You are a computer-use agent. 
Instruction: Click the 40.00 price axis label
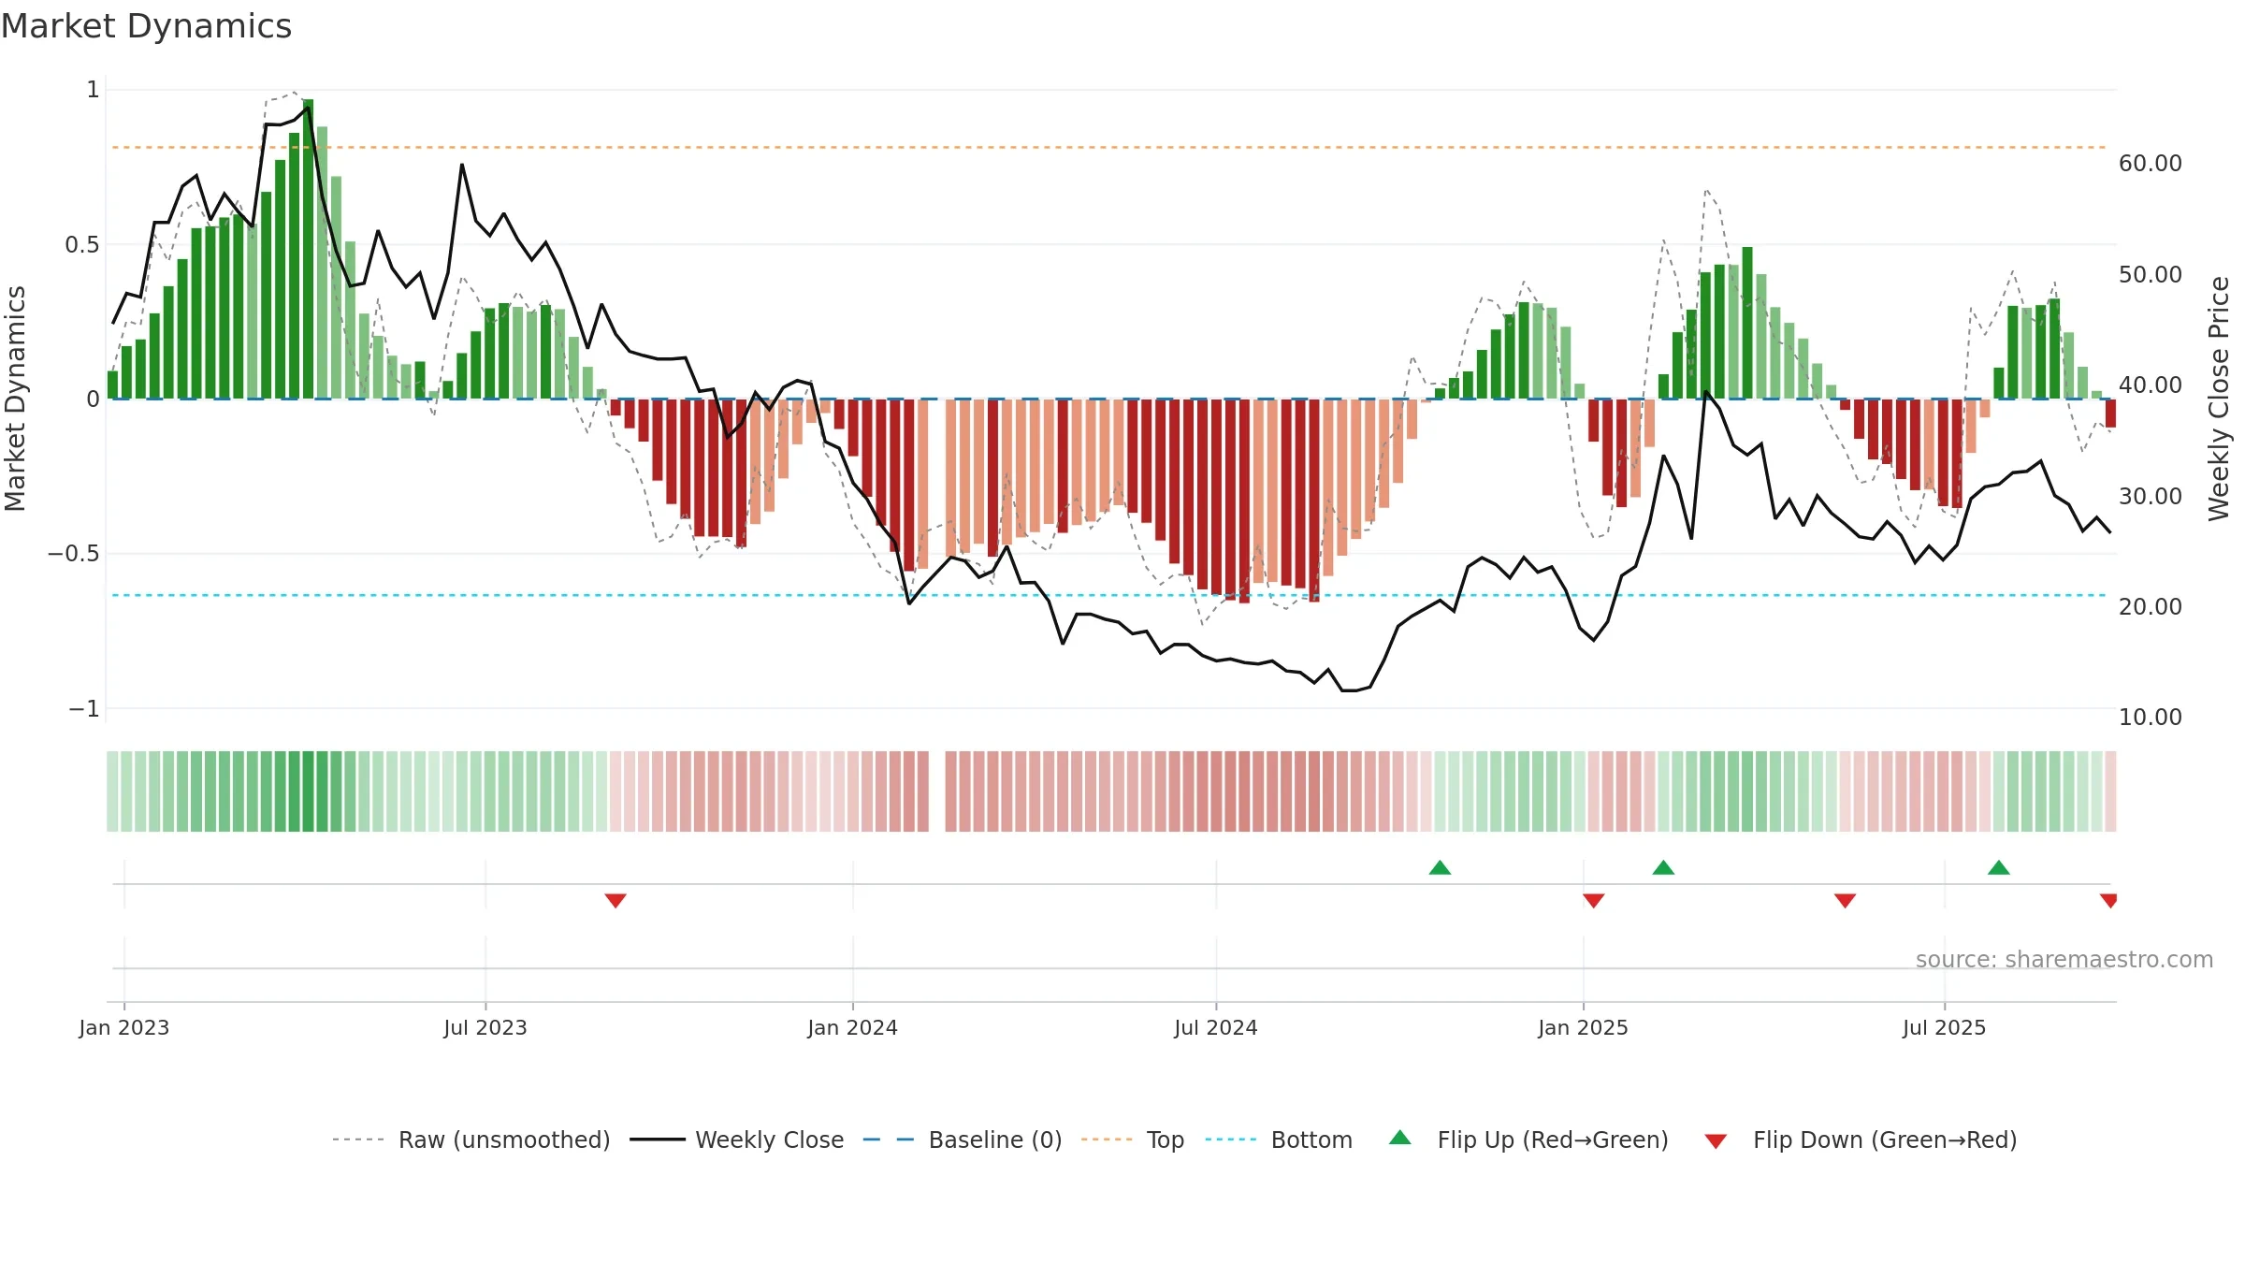2151,385
